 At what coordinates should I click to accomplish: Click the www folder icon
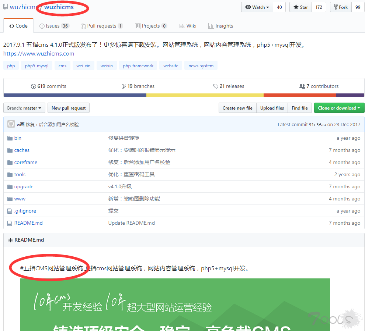tap(10, 199)
